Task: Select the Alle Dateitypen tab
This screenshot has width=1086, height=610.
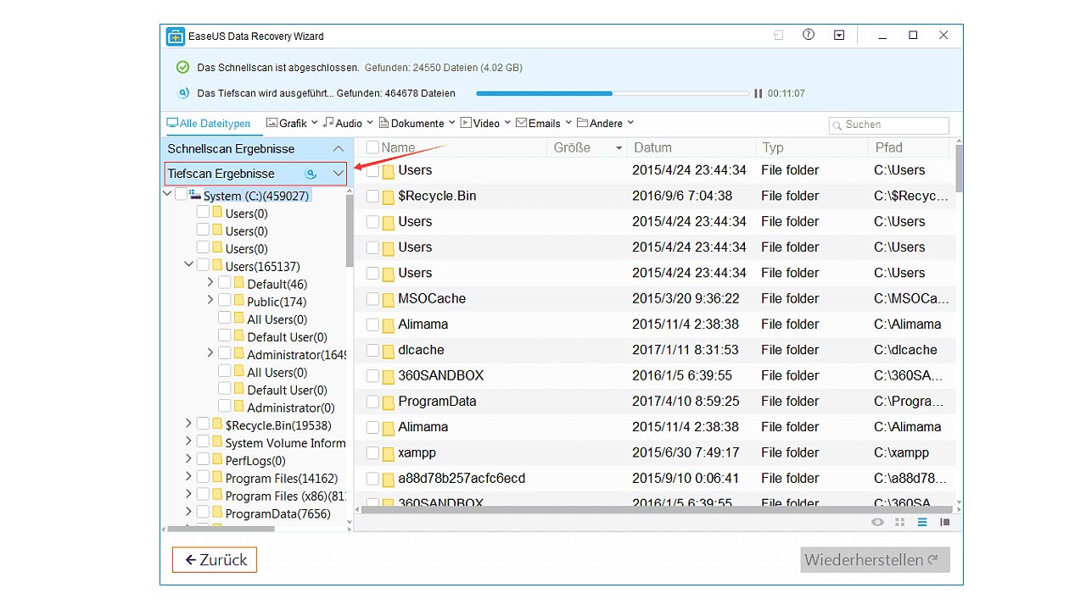Action: [209, 124]
